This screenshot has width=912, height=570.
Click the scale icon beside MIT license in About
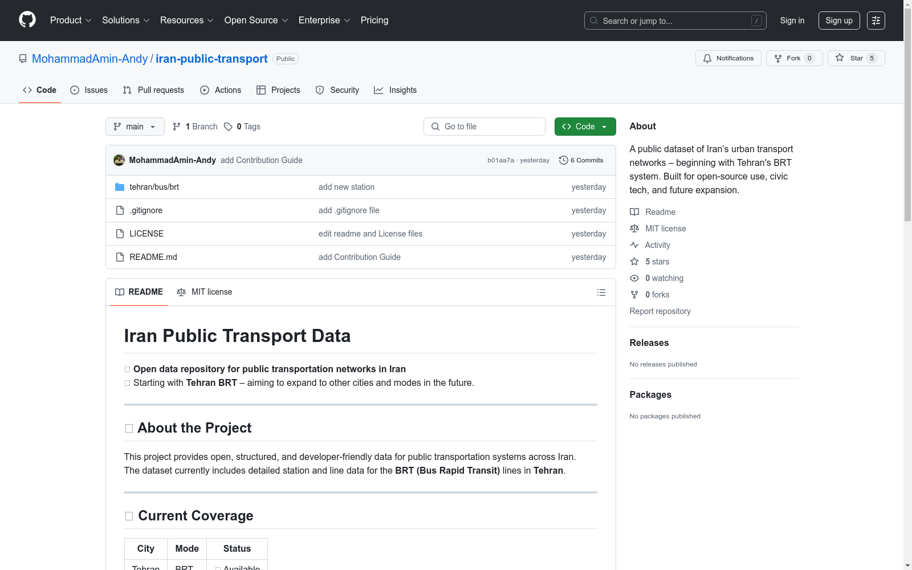point(634,229)
